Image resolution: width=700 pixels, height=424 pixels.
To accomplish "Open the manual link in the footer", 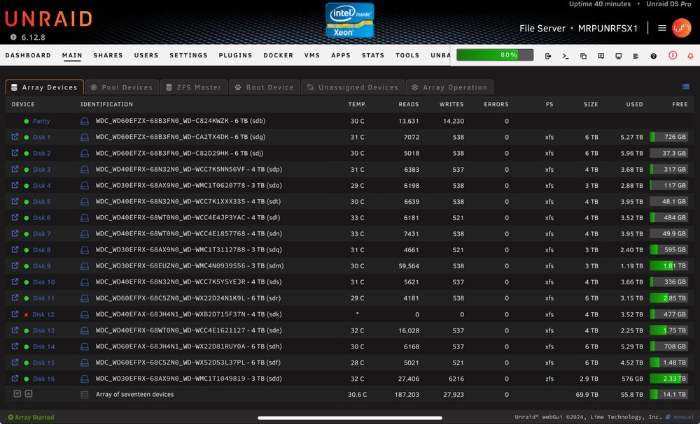I will click(x=684, y=417).
